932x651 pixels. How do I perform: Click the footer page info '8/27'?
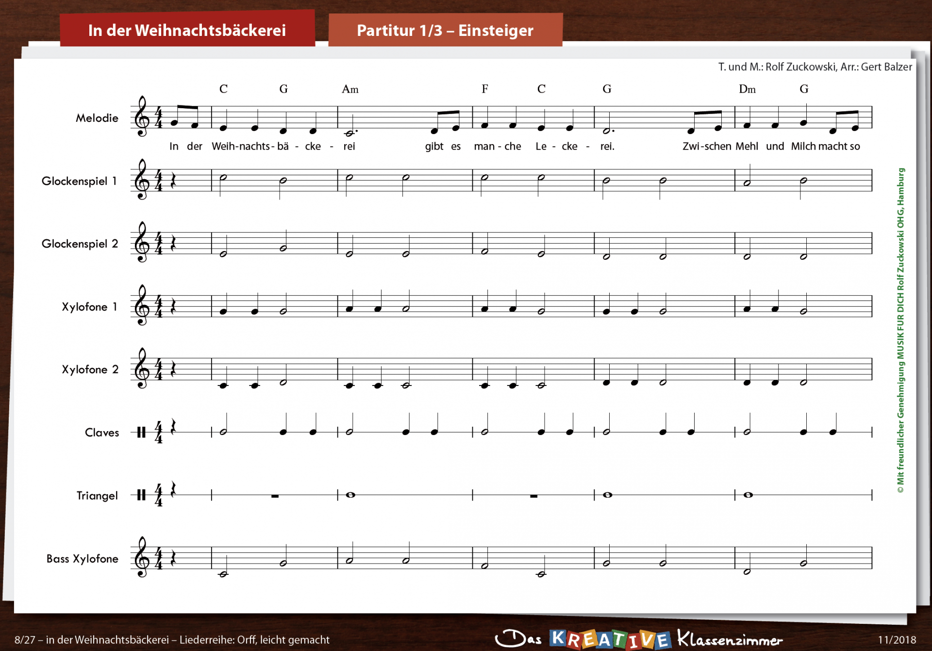(25, 640)
